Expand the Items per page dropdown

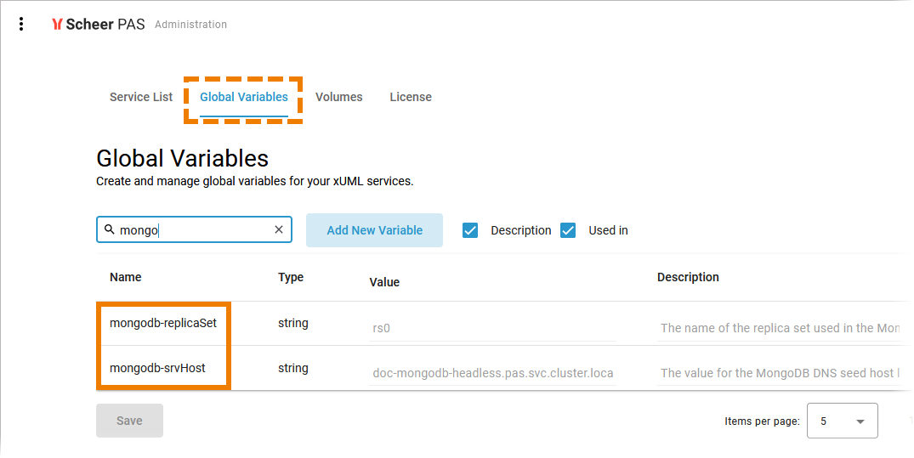tap(843, 421)
